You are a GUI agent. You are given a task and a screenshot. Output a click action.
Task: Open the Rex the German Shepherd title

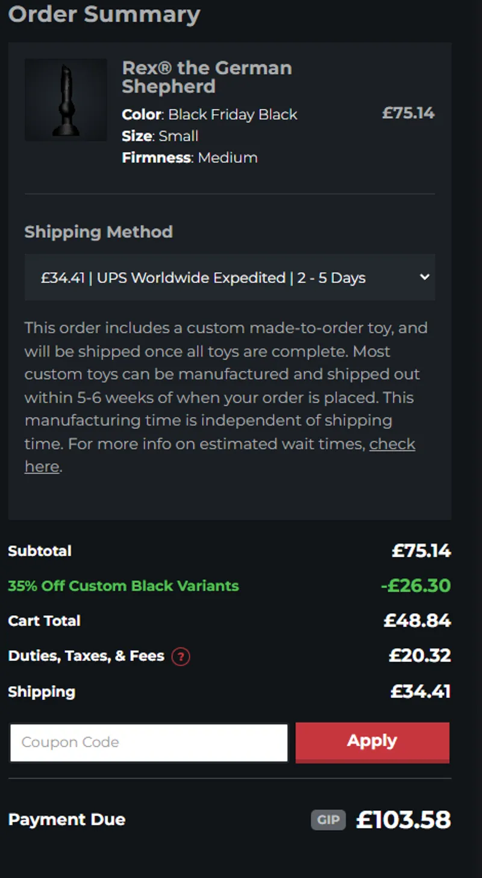[207, 77]
